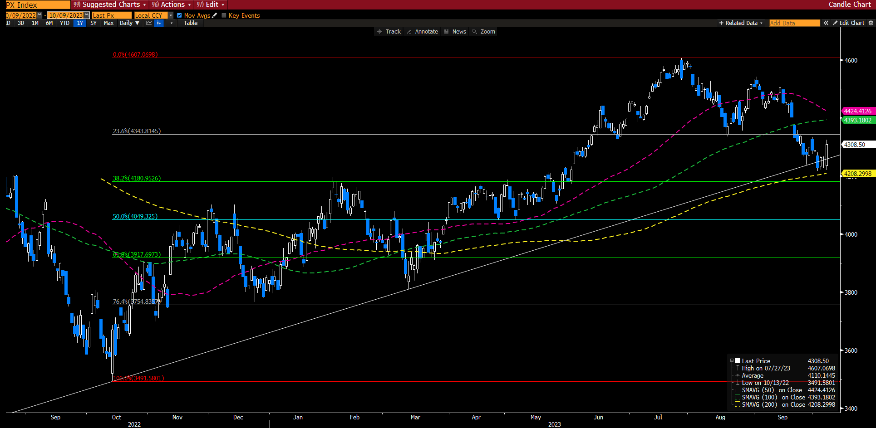Select the 3D time range
The height and width of the screenshot is (428, 876).
point(21,23)
